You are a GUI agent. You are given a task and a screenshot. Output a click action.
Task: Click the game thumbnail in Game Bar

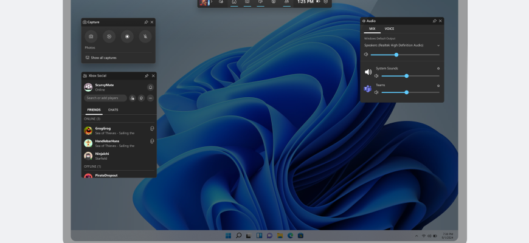coord(204,2)
